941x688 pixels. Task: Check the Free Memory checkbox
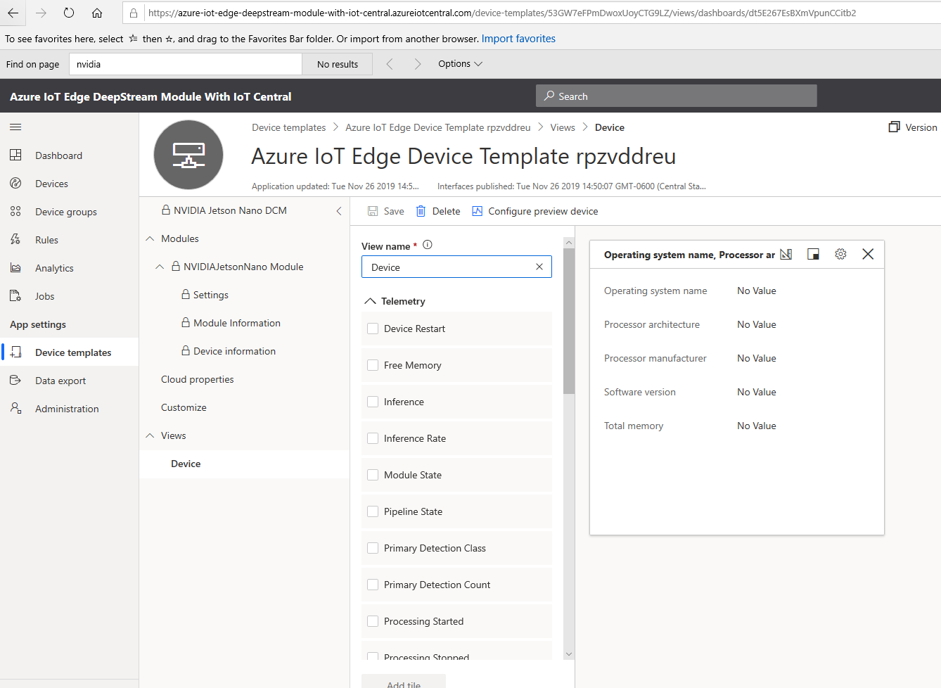[373, 365]
